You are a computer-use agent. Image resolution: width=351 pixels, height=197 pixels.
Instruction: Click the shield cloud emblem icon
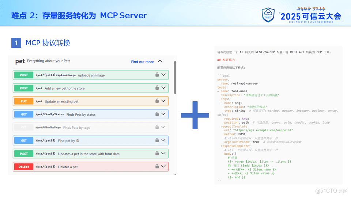[268, 15]
